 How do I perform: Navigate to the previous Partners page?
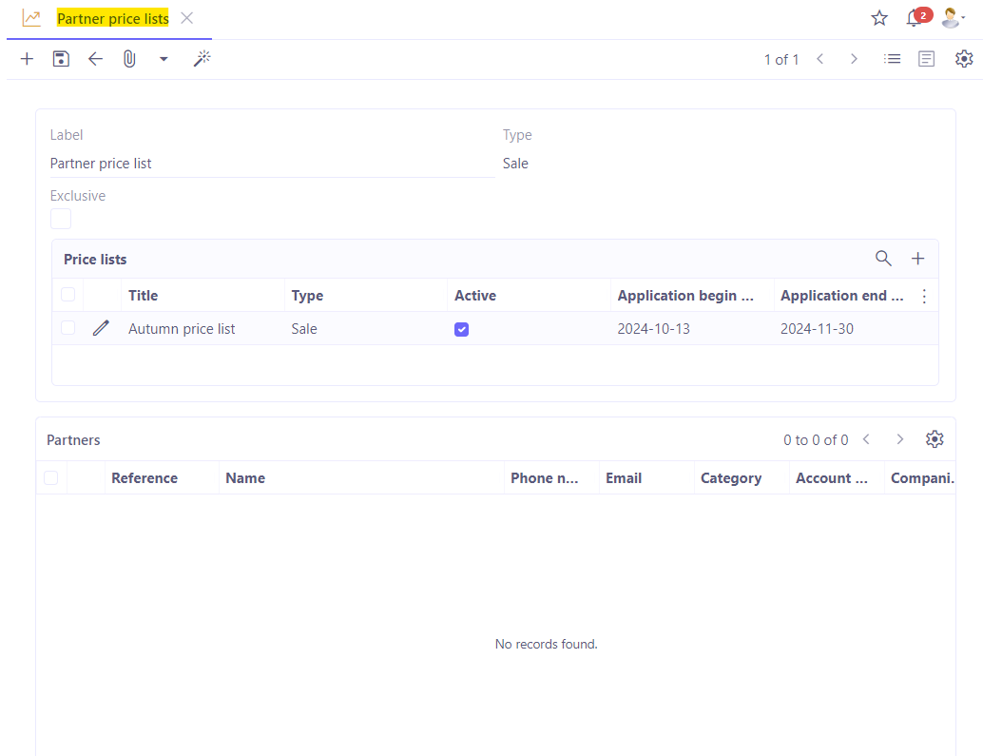pyautogui.click(x=866, y=439)
